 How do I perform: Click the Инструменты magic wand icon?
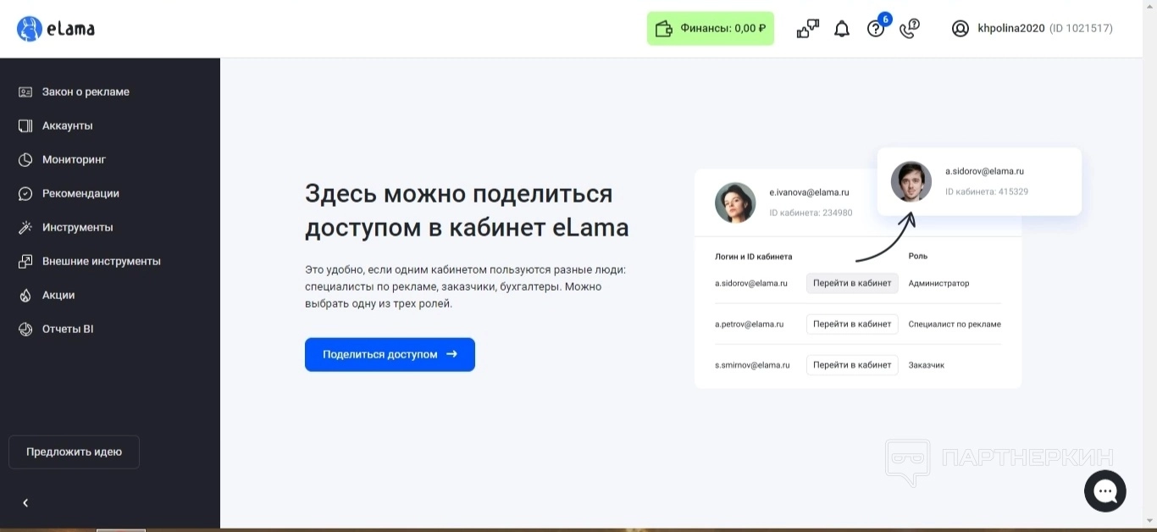tap(25, 227)
